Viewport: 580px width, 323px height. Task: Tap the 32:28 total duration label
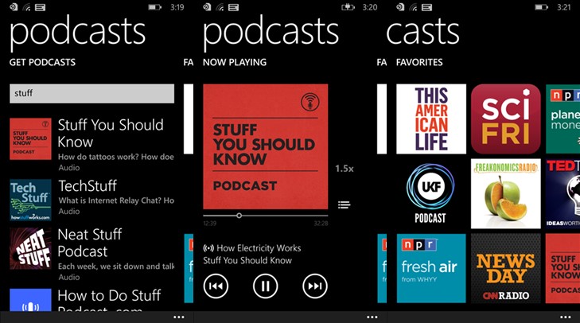(x=321, y=223)
